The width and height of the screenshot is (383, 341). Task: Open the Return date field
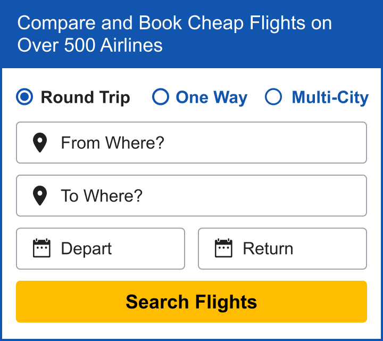282,249
